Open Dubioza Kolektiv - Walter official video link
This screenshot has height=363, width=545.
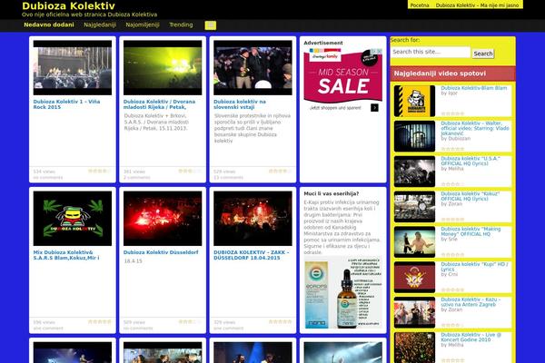pos(475,128)
